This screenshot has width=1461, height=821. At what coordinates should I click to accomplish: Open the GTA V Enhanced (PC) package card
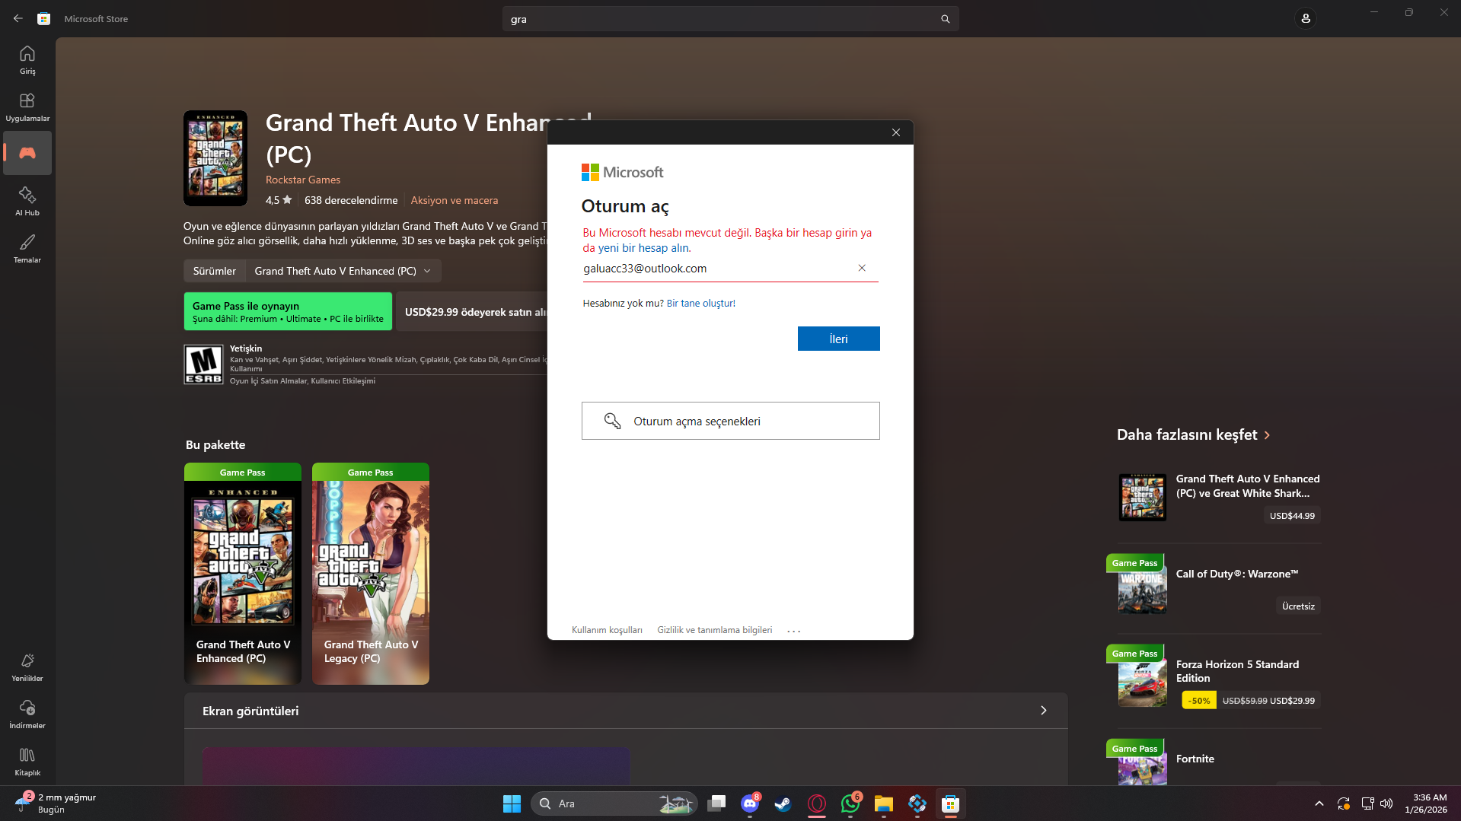point(243,574)
